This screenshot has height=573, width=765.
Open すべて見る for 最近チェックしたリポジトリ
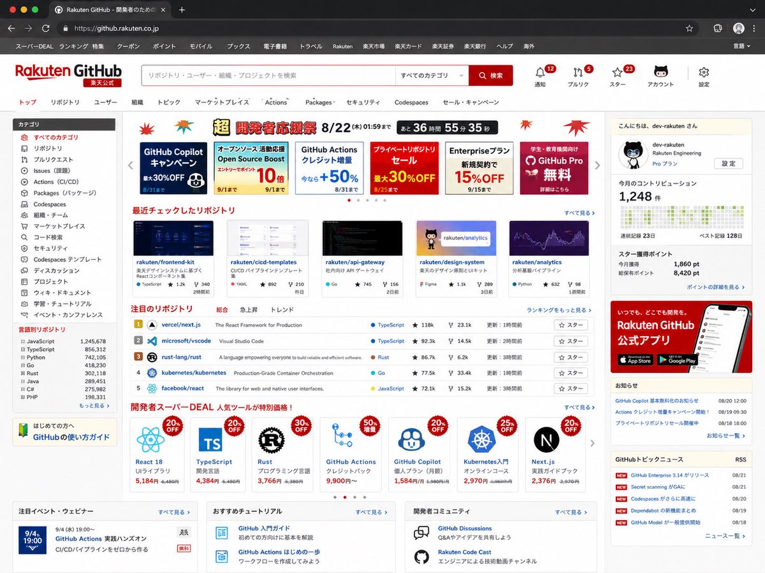pos(579,213)
